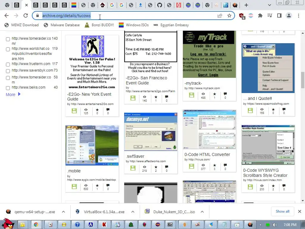Open 0-Code WYSIWYG Scrollbars Style Creator
Screen dimensions: 305x229
(265, 173)
